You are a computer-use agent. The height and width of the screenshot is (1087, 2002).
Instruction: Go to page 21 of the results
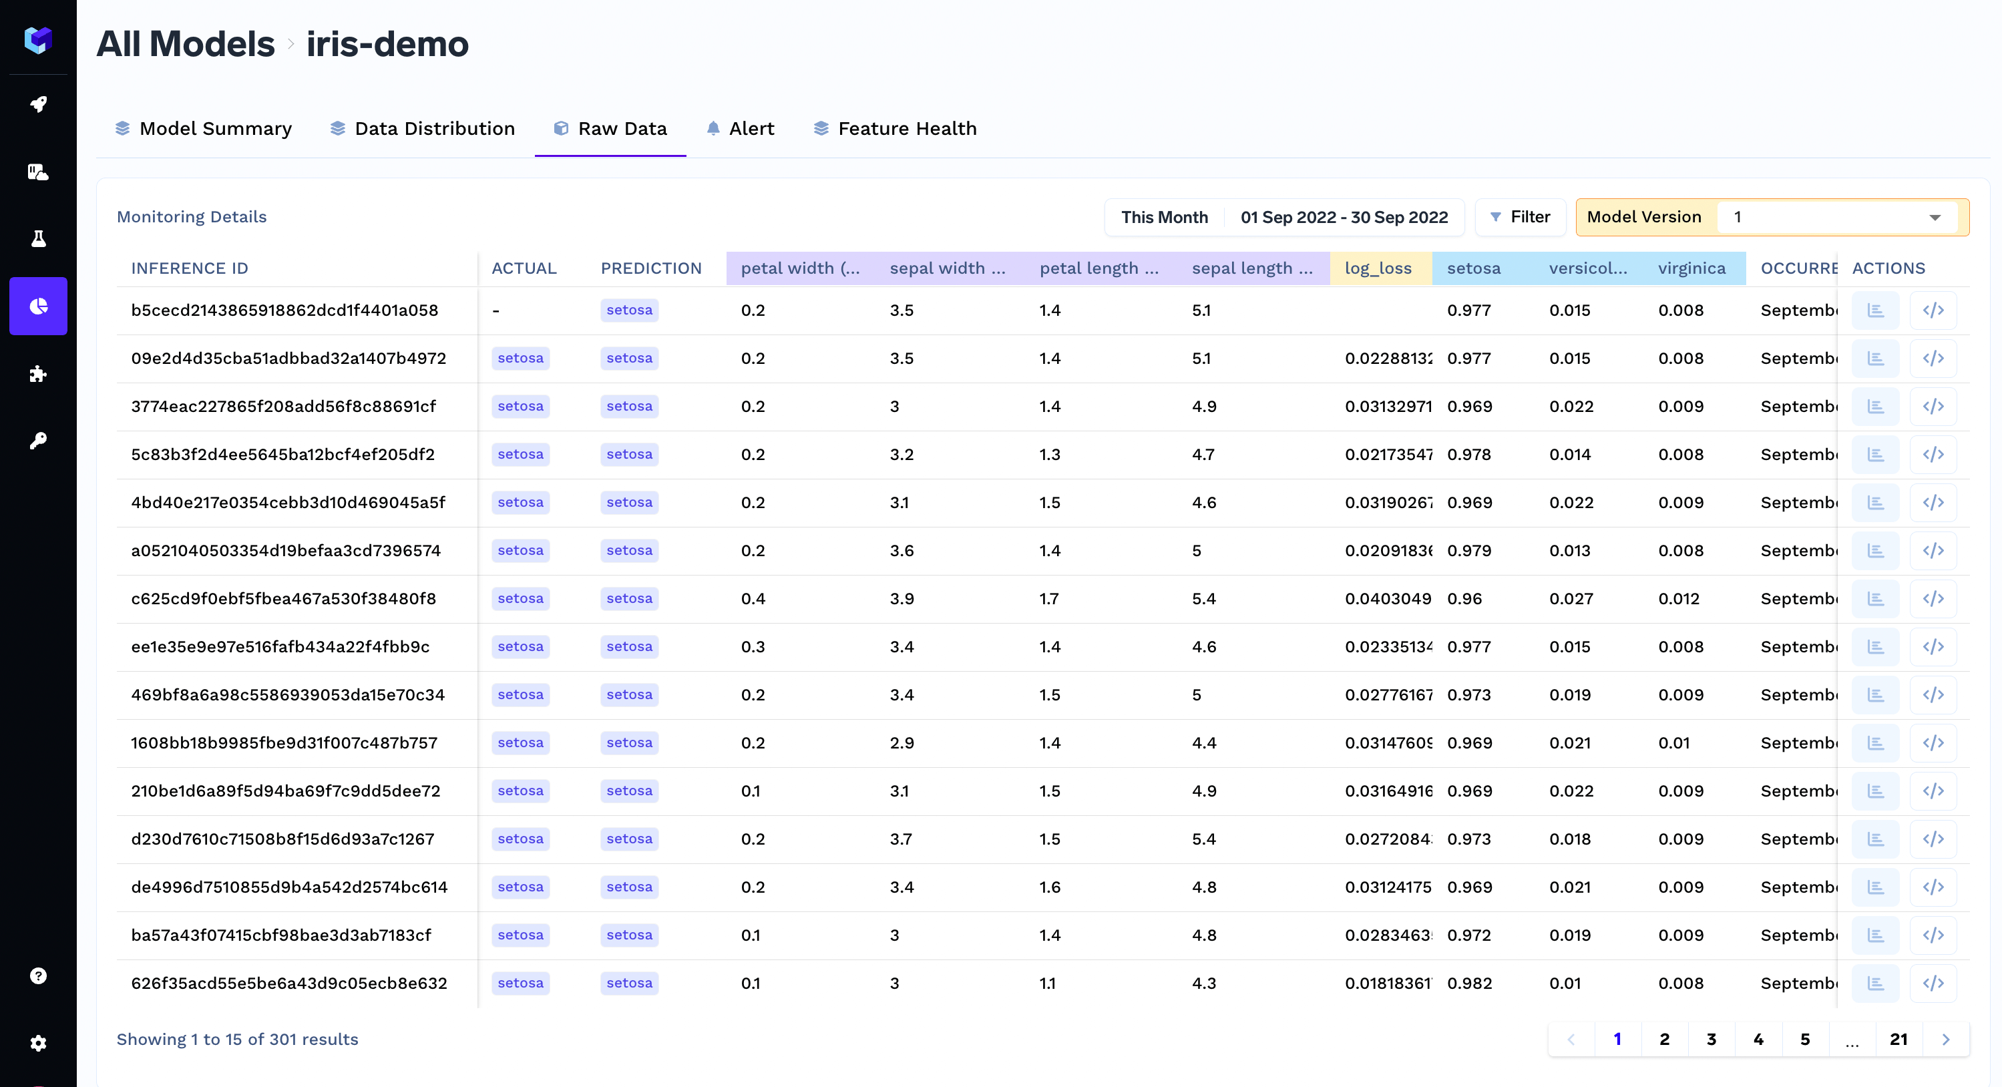pyautogui.click(x=1898, y=1040)
